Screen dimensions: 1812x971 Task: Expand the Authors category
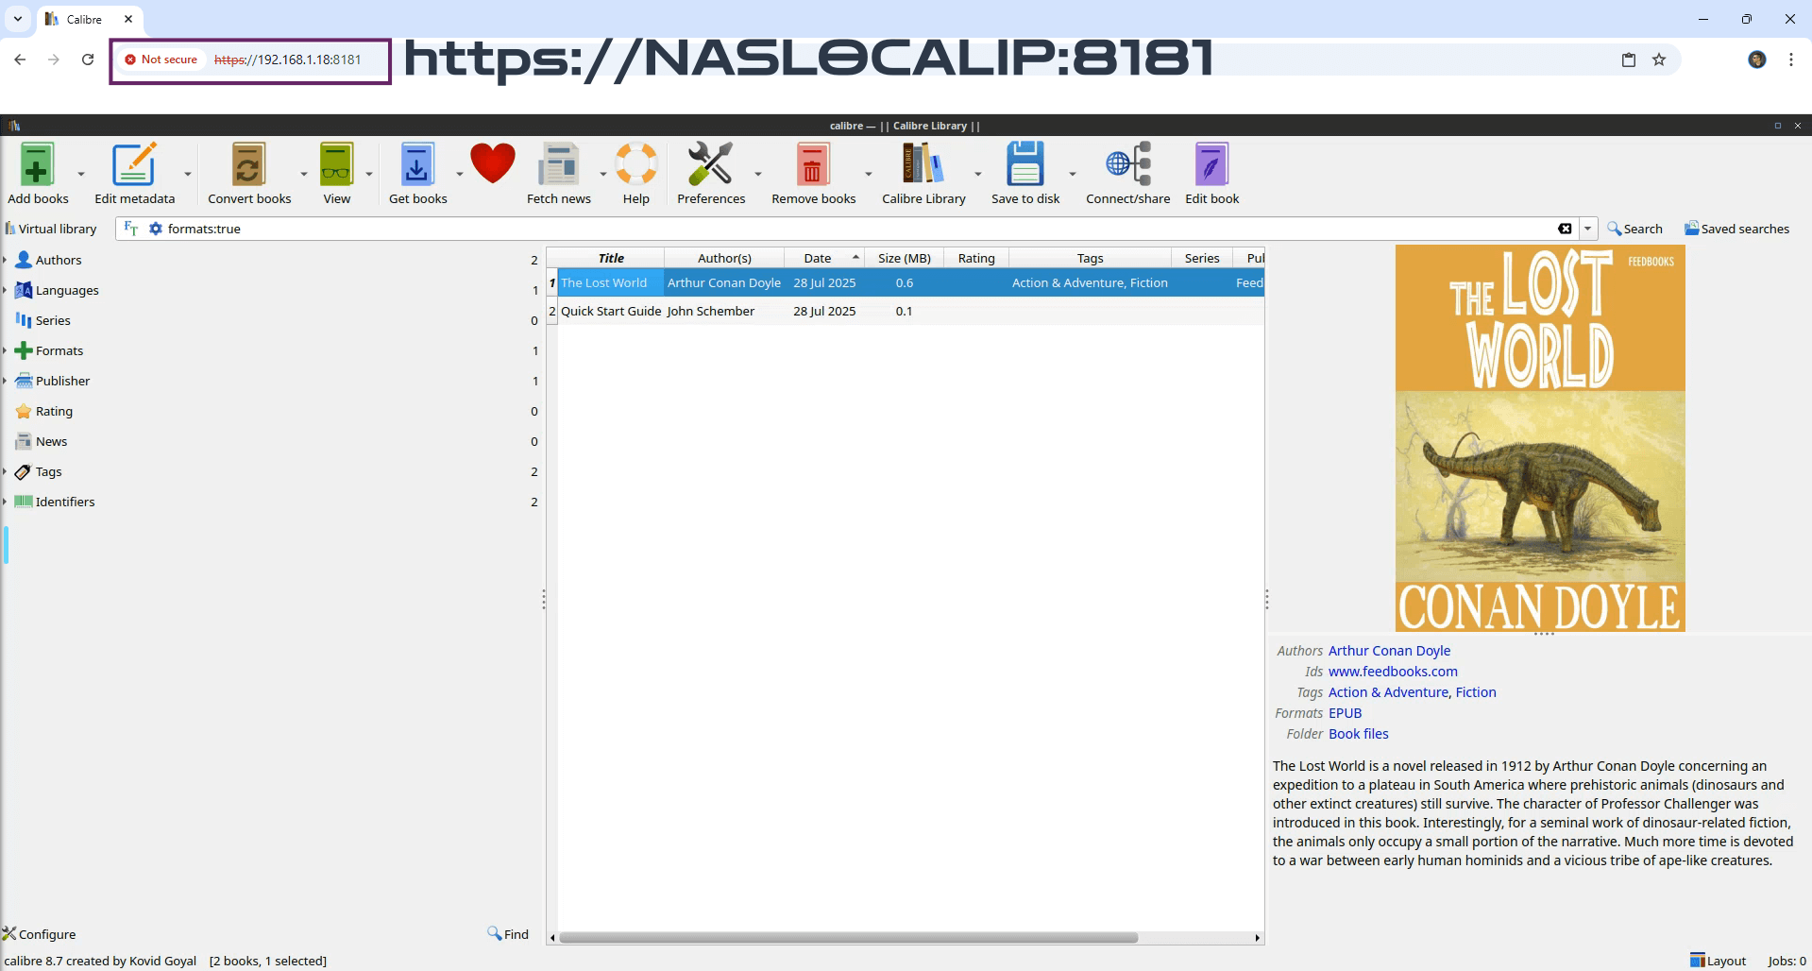point(5,260)
